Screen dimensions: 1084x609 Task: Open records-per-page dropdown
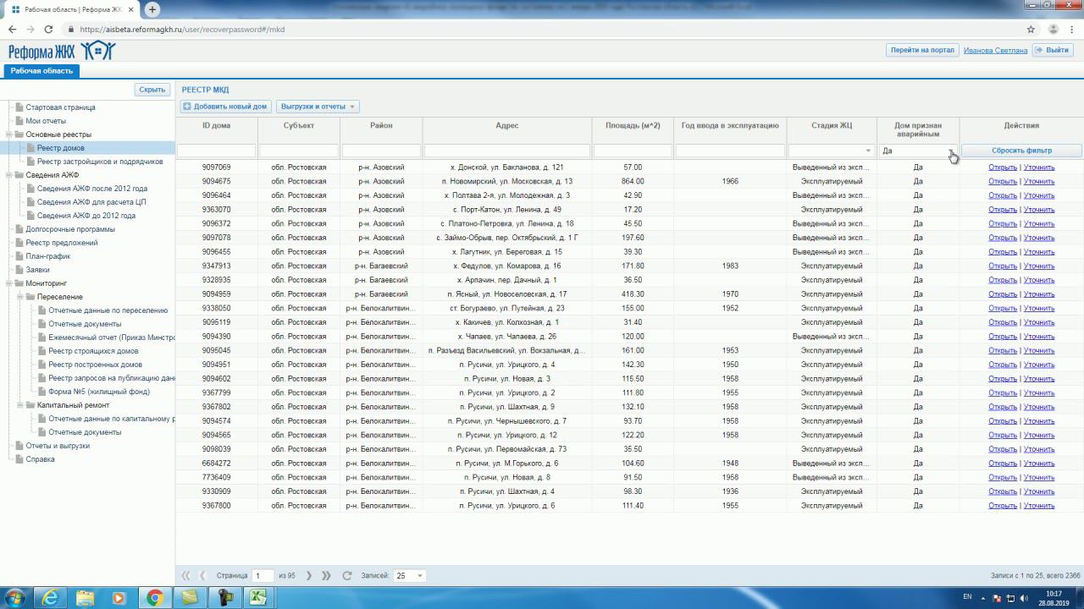pyautogui.click(x=420, y=576)
